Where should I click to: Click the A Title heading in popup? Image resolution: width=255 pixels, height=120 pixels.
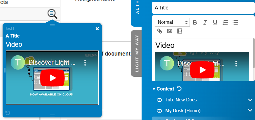point(13,36)
